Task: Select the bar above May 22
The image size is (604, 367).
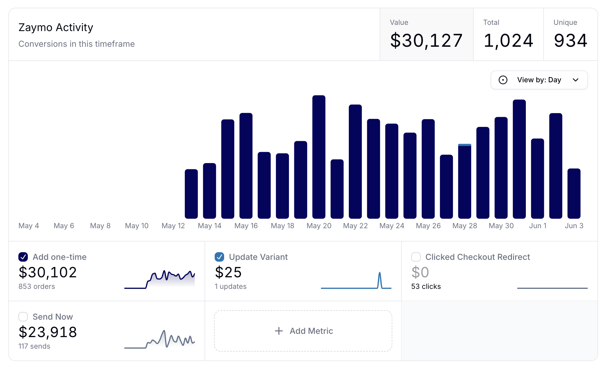Action: pos(355,162)
